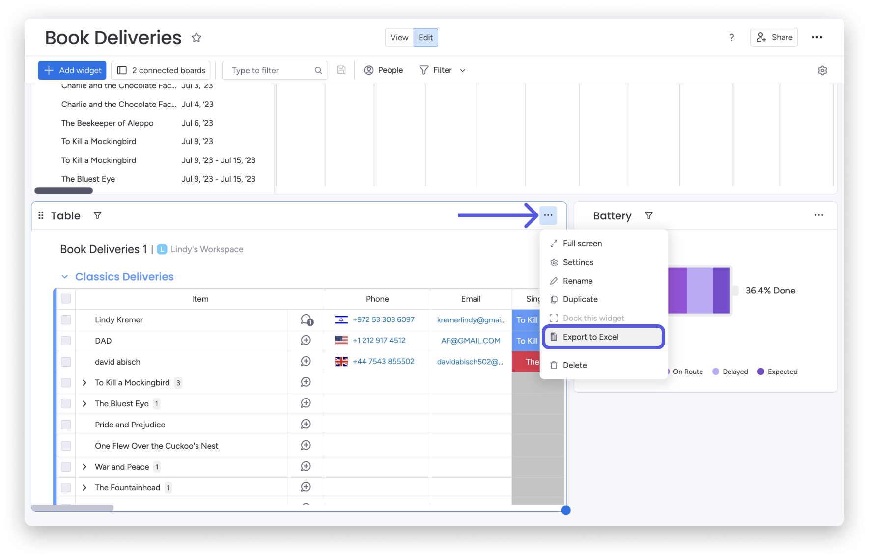
Task: Check the One Flew Over the Cuckoo's Nest checkbox
Action: pos(66,446)
